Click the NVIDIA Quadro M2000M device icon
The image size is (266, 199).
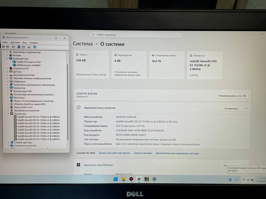[14, 65]
